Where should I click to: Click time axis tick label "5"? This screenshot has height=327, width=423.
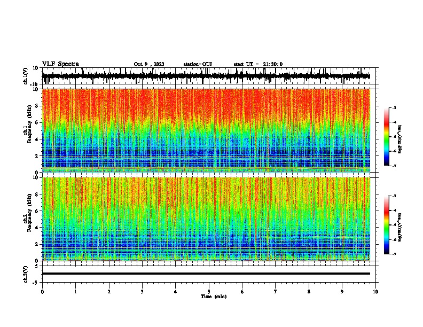coord(209,292)
